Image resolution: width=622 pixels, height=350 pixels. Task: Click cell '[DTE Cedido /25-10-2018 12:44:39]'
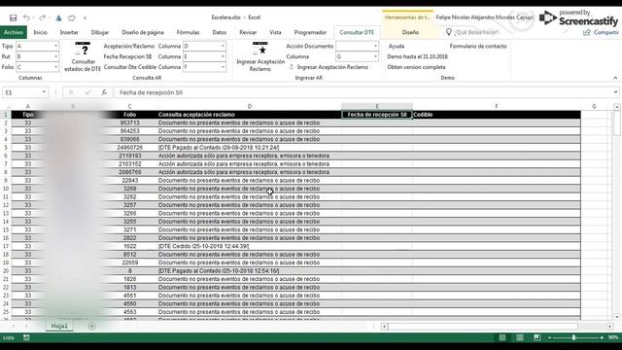tap(249, 246)
